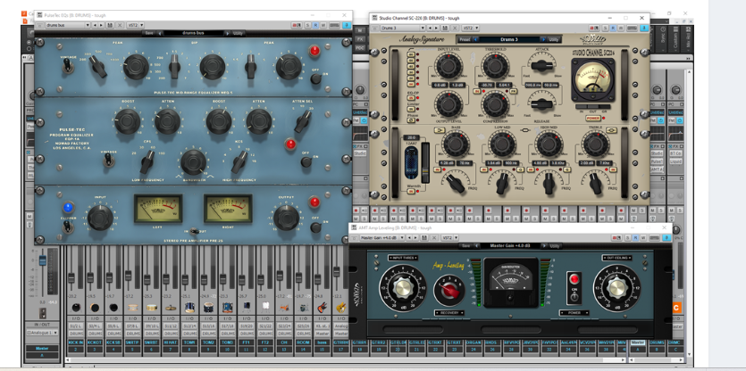746x371 pixels.
Task: Click delete preset X icon in PulseTec toolbar
Action: [120, 25]
